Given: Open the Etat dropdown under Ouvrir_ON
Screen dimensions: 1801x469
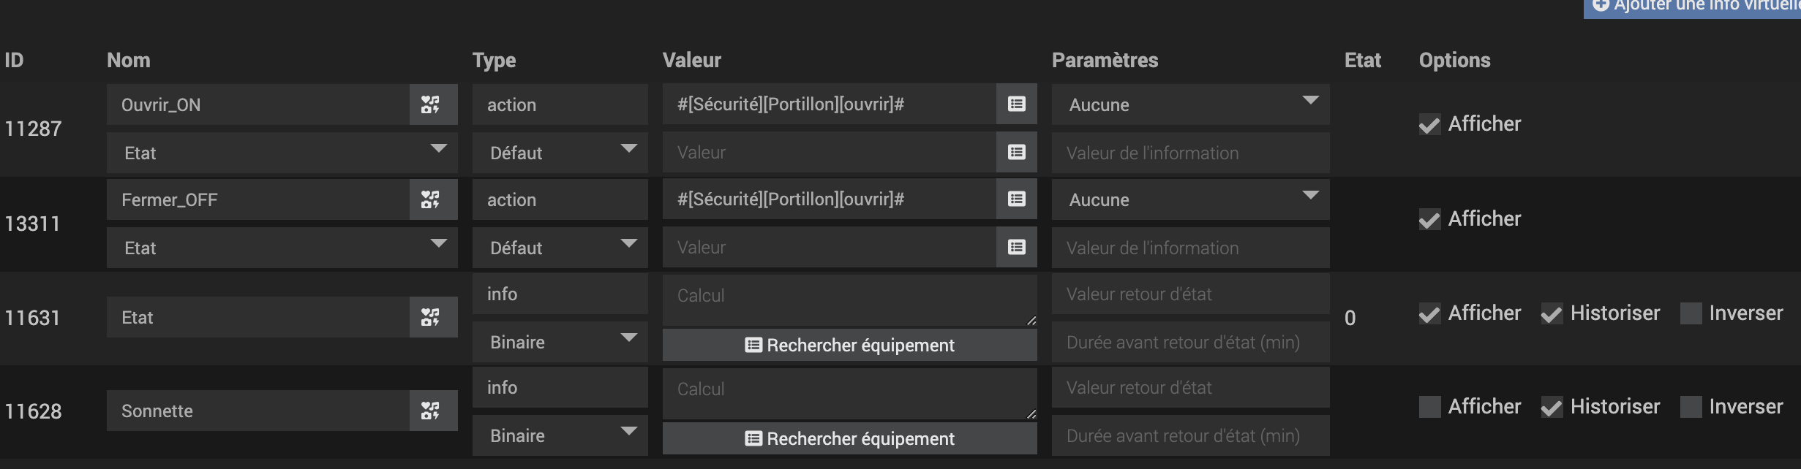Looking at the screenshot, I should 282,153.
